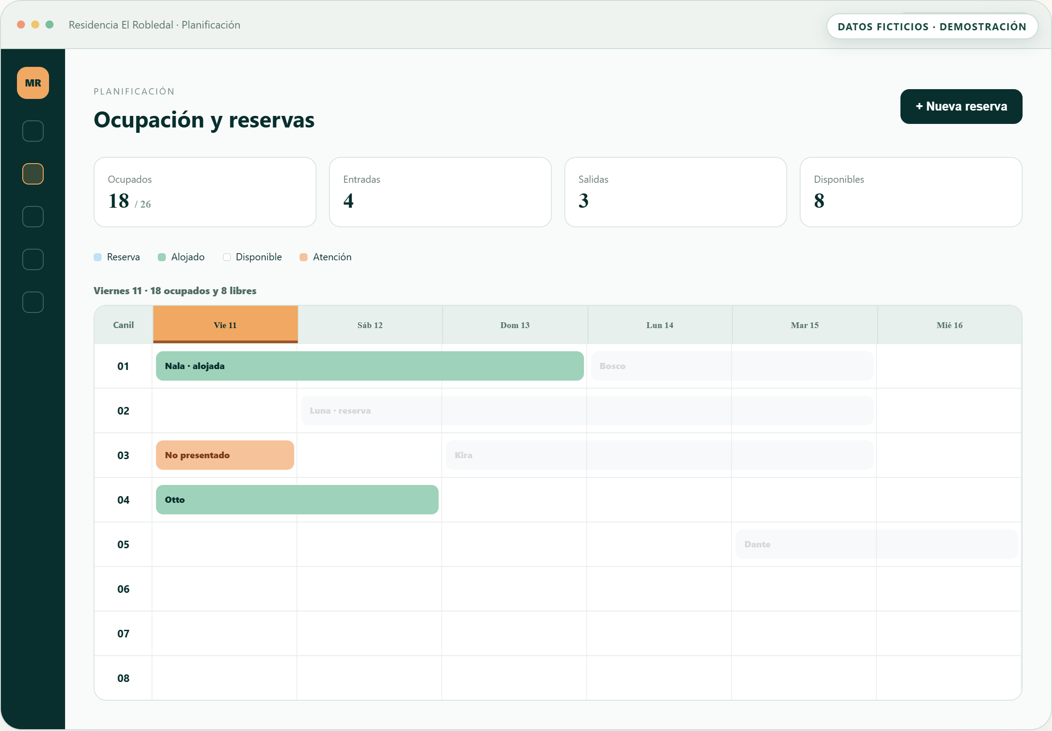Viewport: 1052px width, 731px height.
Task: Click the orange Atención legend swatch
Action: tap(304, 257)
